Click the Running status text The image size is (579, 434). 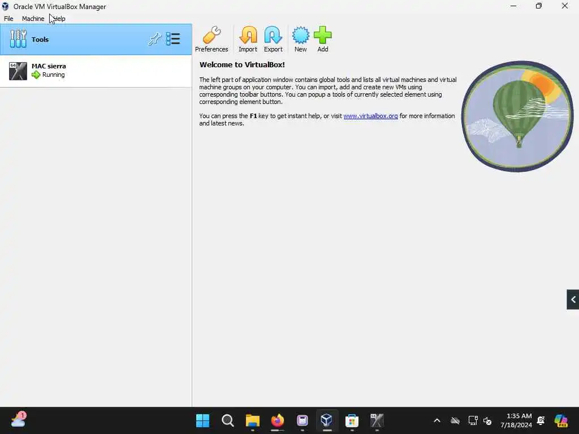pyautogui.click(x=54, y=75)
